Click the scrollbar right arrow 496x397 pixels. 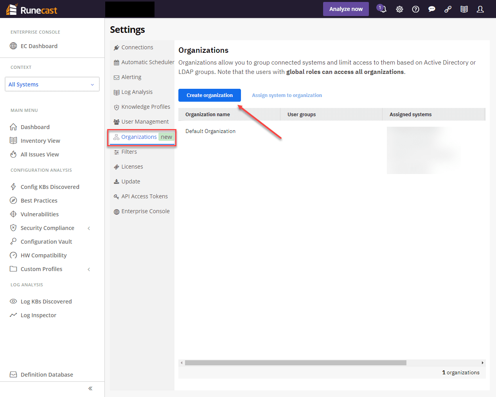[x=482, y=363]
